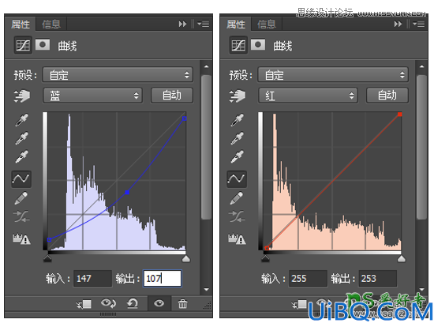This screenshot has height=323, width=434.
Task: Click left panel vertical scrollbar thumb
Action: [x=206, y=147]
